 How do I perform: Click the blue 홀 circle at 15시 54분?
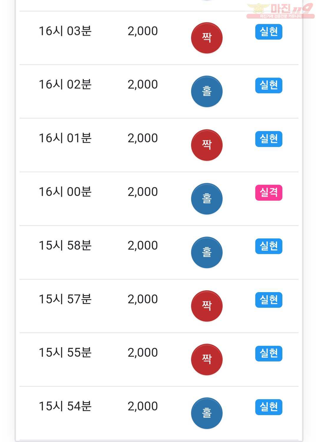coord(207,413)
